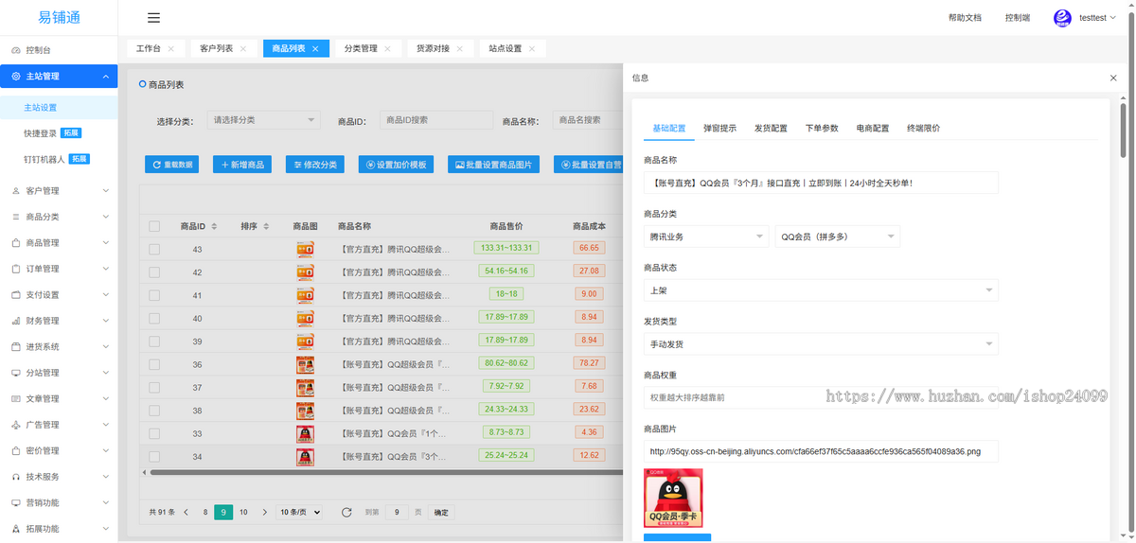Open the 请选择分类 category dropdown
Screen dimensions: 1136x543
point(264,120)
